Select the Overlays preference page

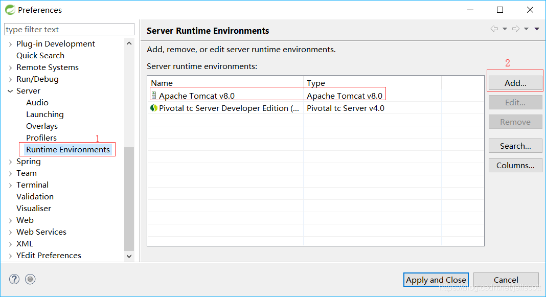pyautogui.click(x=42, y=126)
